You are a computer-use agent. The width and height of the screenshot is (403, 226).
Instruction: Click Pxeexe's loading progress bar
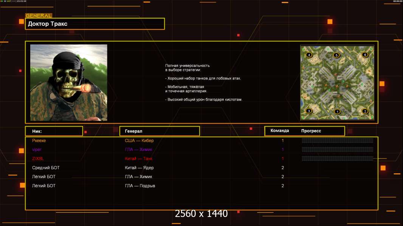[337, 140]
